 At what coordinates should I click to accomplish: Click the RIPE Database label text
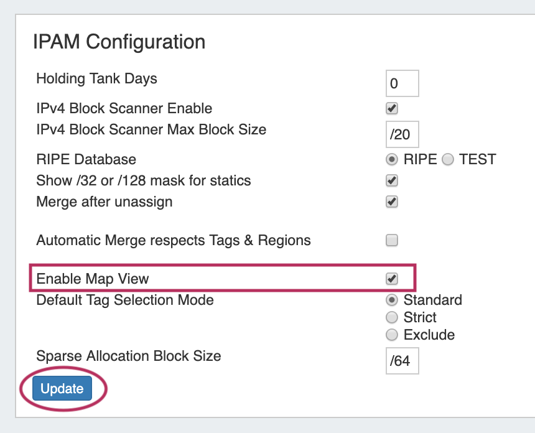pyautogui.click(x=86, y=159)
